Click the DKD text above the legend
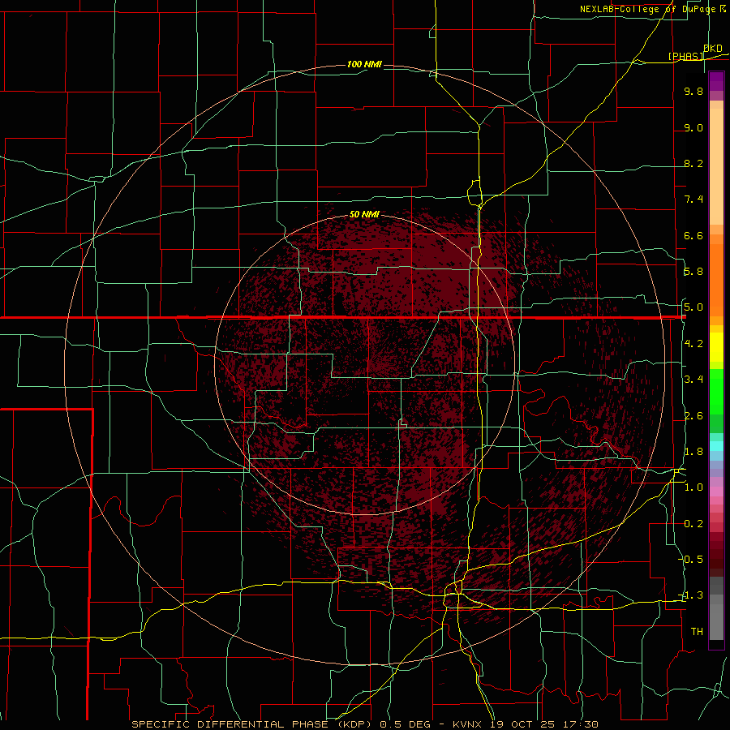 [x=713, y=48]
